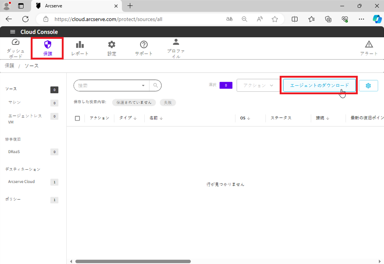Select the 保護 tab

[x=47, y=48]
